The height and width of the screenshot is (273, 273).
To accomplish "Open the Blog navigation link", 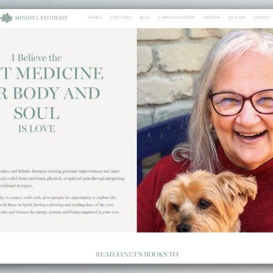I will pyautogui.click(x=145, y=18).
